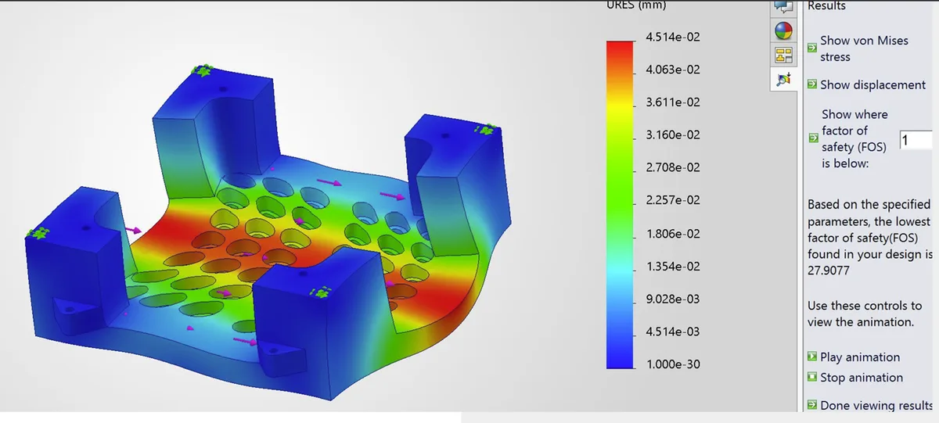Select the legend value 4.063e-02
The image size is (939, 423).
tap(672, 70)
